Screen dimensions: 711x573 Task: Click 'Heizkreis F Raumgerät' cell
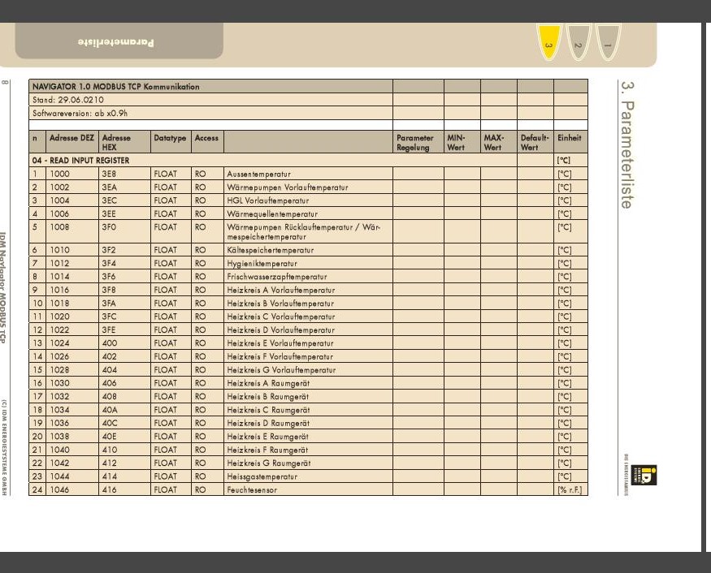pyautogui.click(x=308, y=450)
